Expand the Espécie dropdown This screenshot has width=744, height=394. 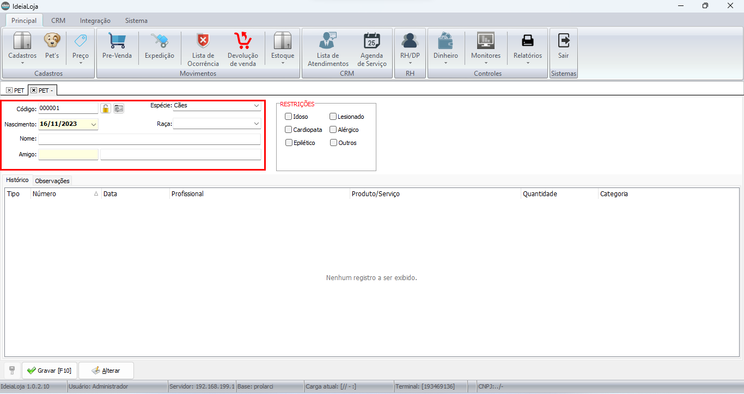256,106
